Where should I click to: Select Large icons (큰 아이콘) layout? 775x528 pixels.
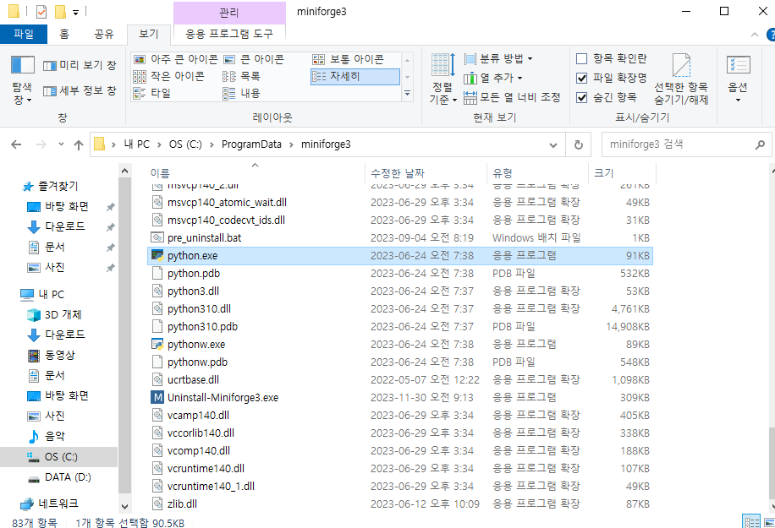(254, 59)
